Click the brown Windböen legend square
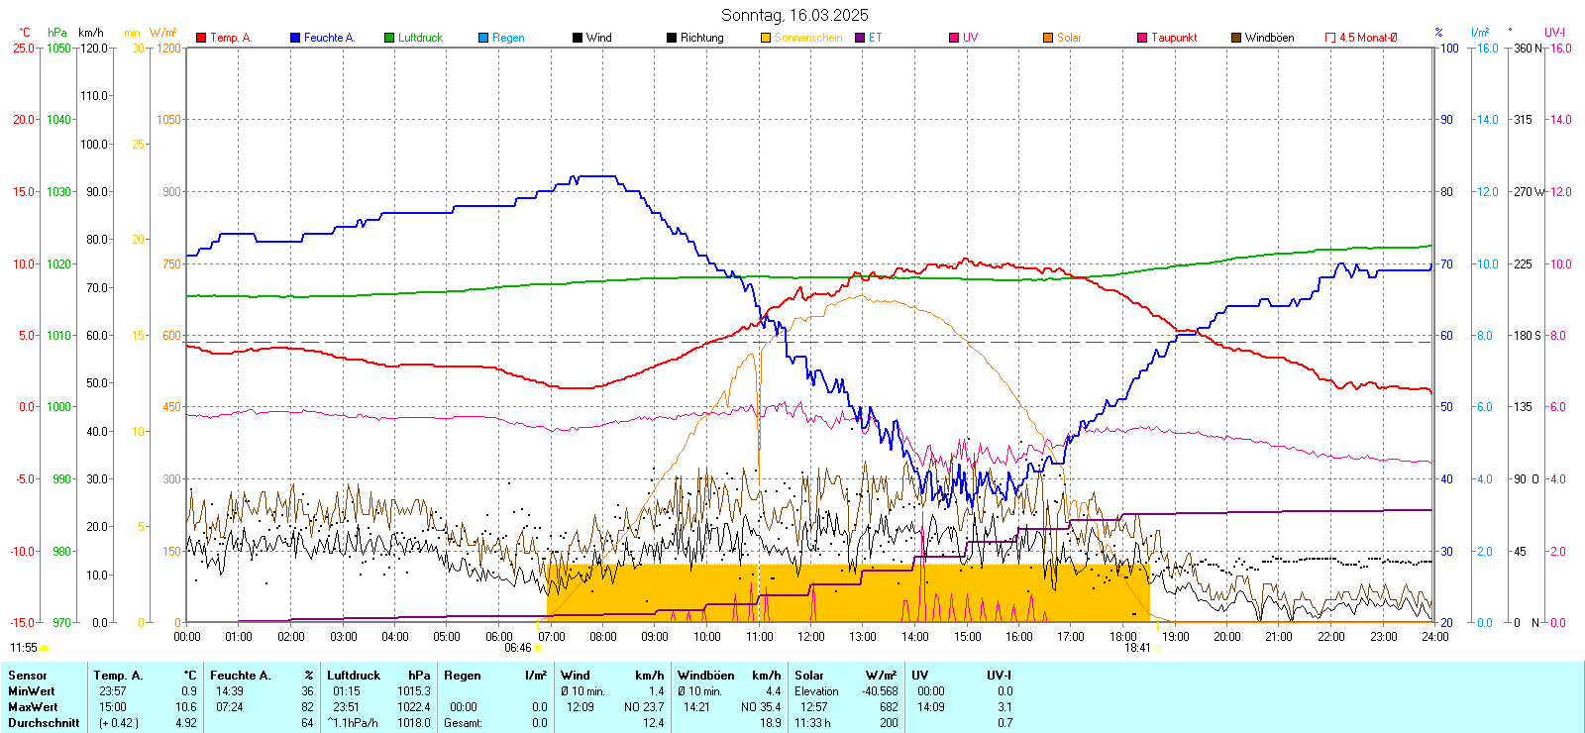 click(x=1236, y=38)
